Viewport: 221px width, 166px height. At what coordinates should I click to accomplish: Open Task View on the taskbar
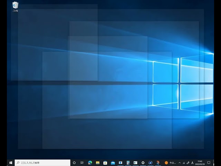[x=82, y=163]
